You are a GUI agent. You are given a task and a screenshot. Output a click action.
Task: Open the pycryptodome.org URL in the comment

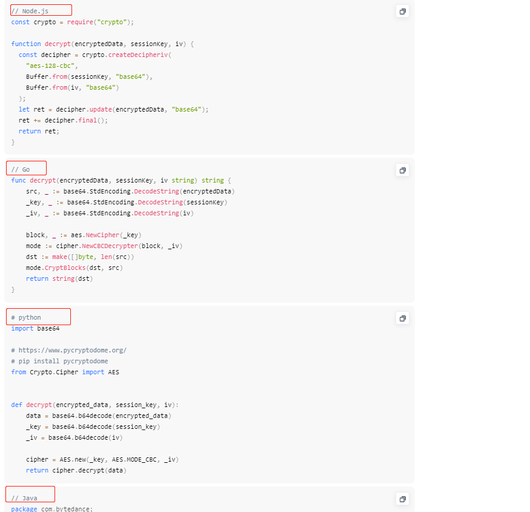click(x=72, y=351)
